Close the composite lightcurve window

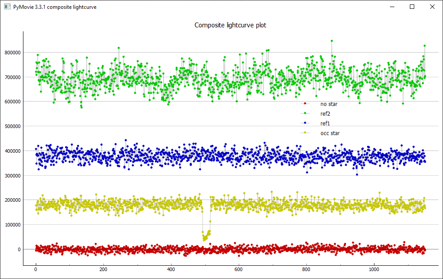tap(432, 7)
